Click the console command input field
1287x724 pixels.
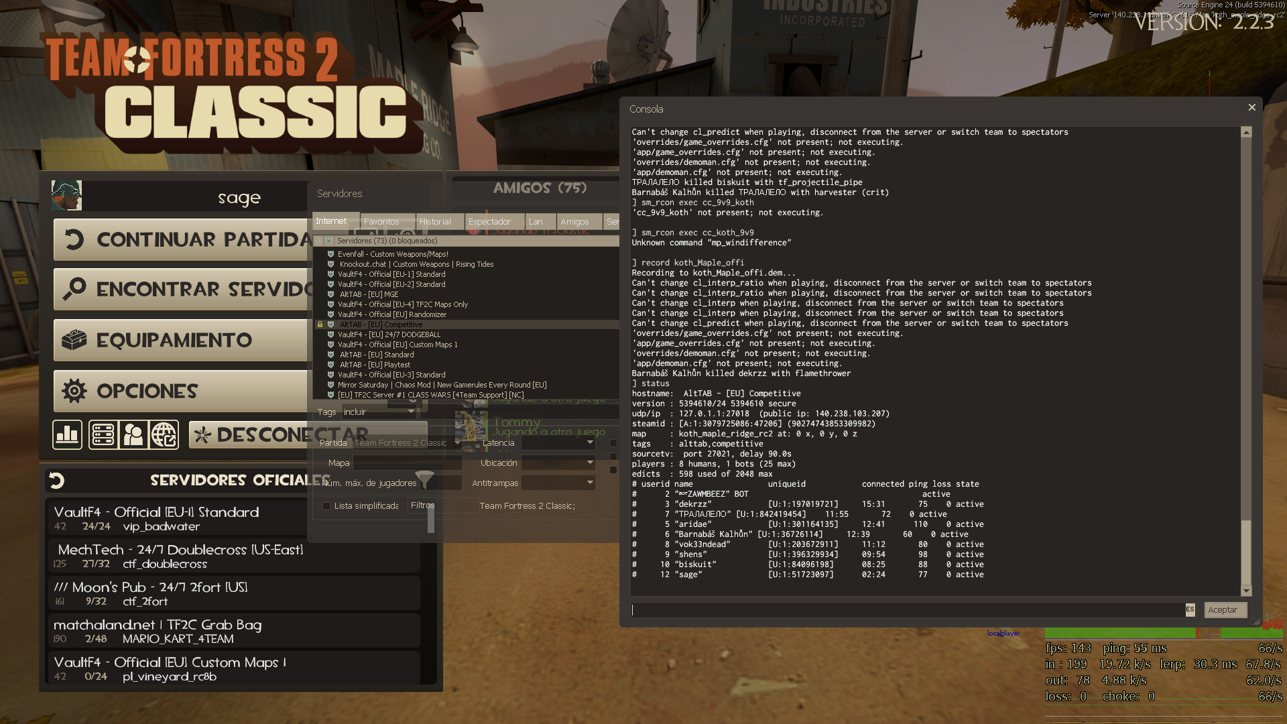pos(908,610)
